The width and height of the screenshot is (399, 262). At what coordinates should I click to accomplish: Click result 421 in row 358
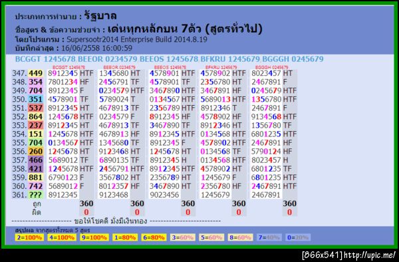click(x=35, y=169)
